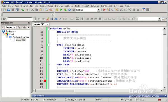Collapse the TYPE GridFileHead fold marker

(49, 45)
